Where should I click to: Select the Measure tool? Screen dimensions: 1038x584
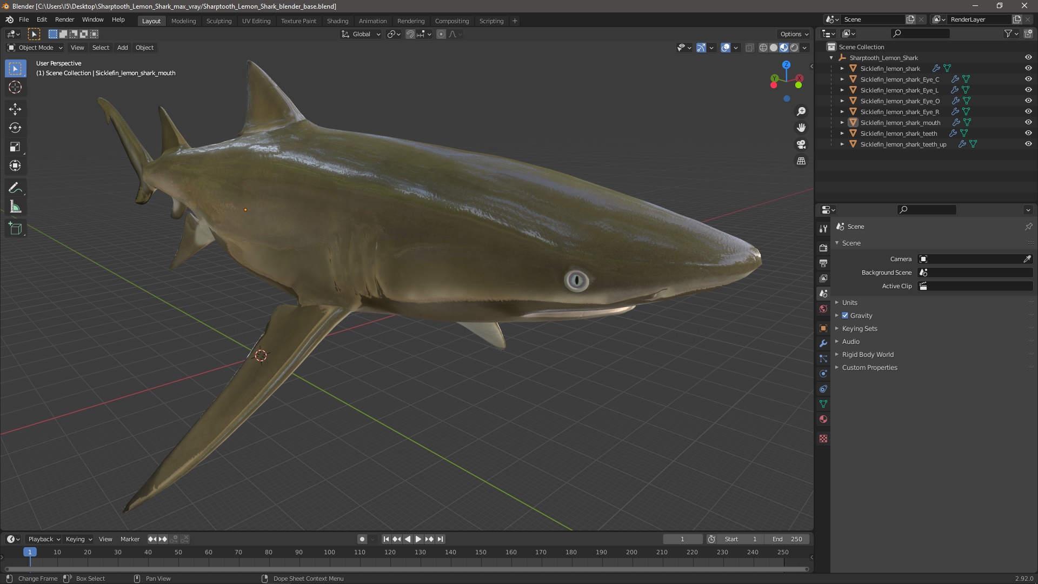[15, 207]
